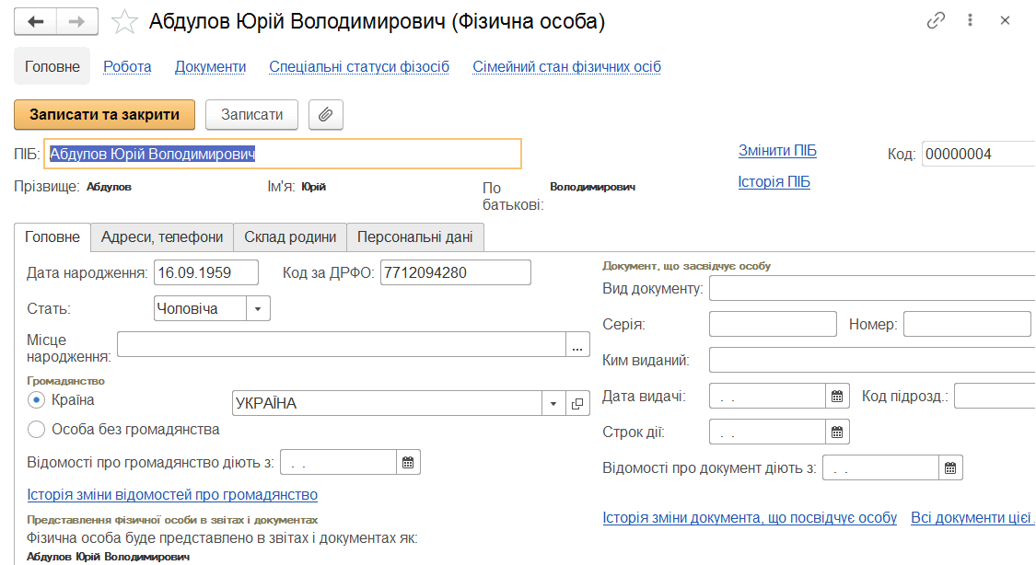Click the Дата народження field
Viewport: 1036px width, 565px height.
point(206,272)
